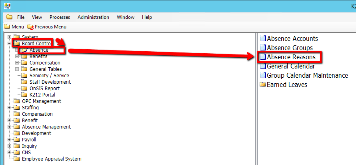The width and height of the screenshot is (356, 165).
Task: Click the Previous Menu toolbar icon
Action: tap(30, 27)
